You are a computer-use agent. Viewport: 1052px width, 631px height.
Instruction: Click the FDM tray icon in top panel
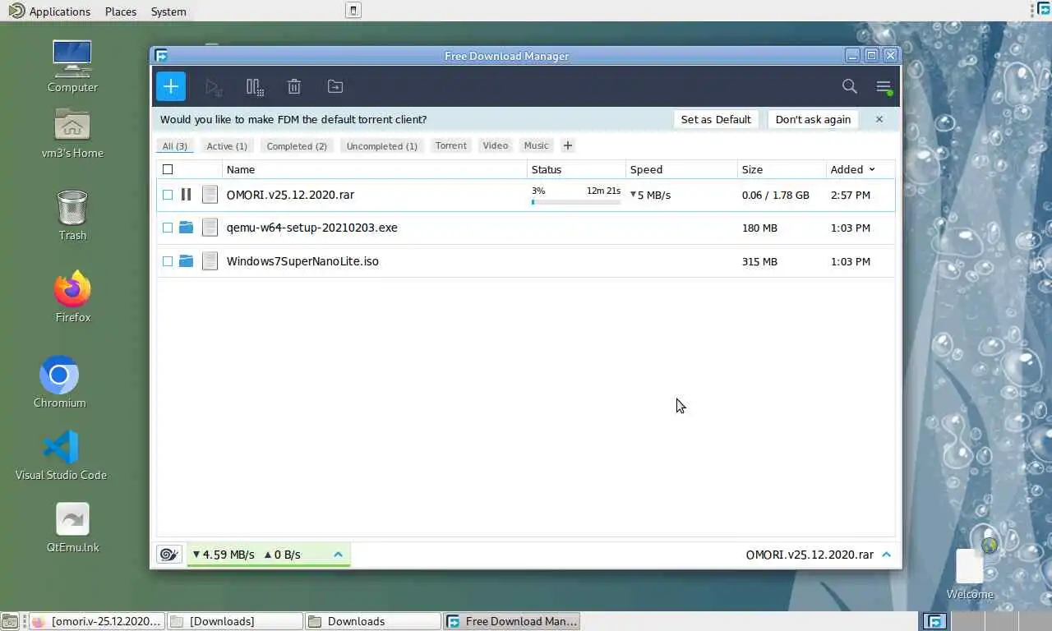[x=1044, y=10]
